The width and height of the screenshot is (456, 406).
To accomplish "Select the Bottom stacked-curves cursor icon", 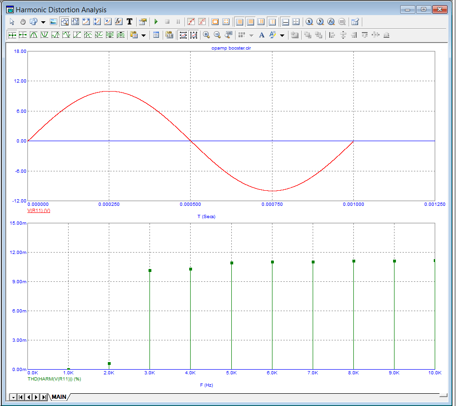I will coord(110,35).
